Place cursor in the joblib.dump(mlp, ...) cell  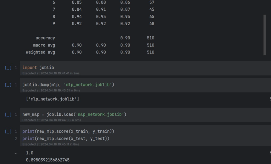tap(145, 85)
